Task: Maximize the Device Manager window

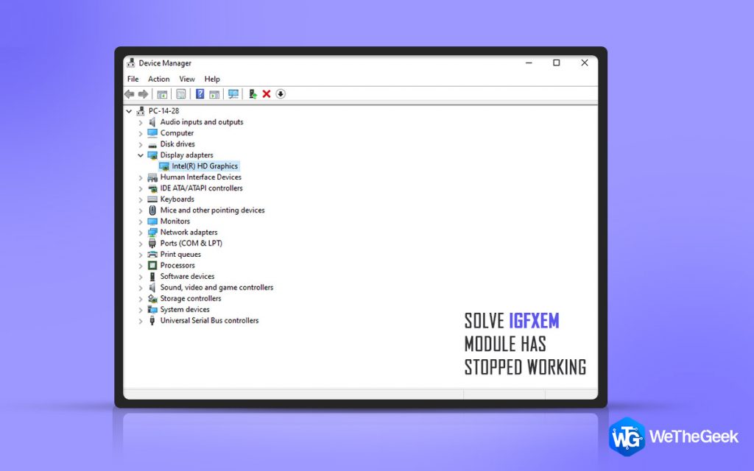Action: coord(557,63)
